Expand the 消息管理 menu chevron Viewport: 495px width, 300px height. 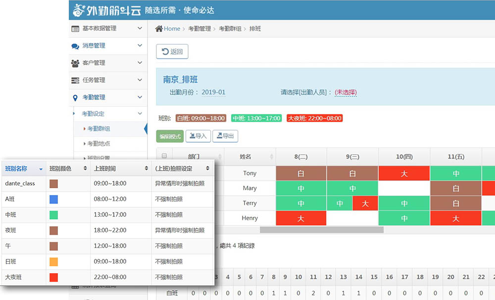(141, 46)
